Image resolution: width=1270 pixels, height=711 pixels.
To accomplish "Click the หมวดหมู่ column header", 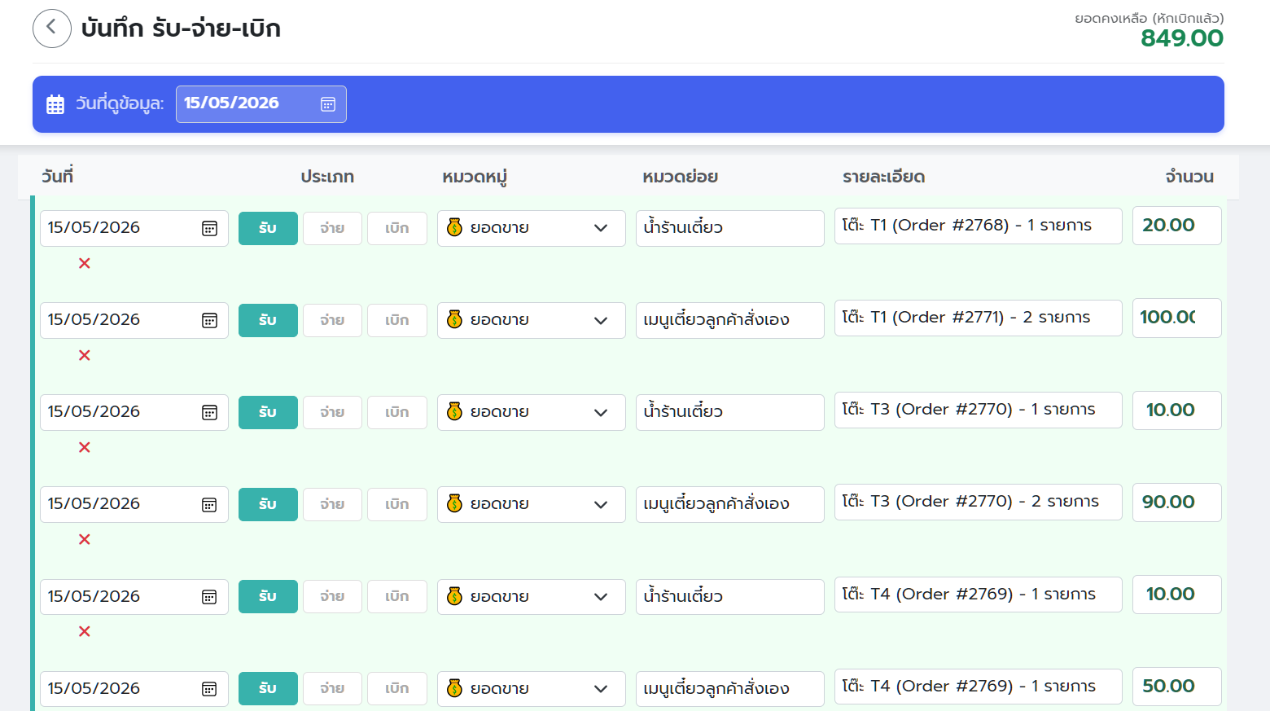I will [x=475, y=177].
